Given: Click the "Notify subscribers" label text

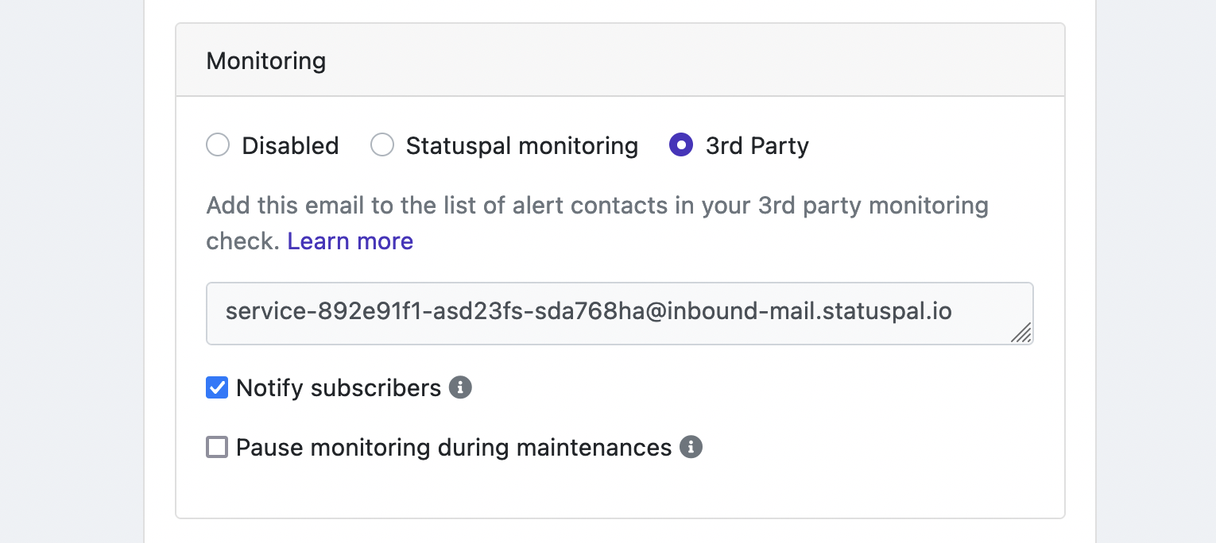Looking at the screenshot, I should 339,388.
